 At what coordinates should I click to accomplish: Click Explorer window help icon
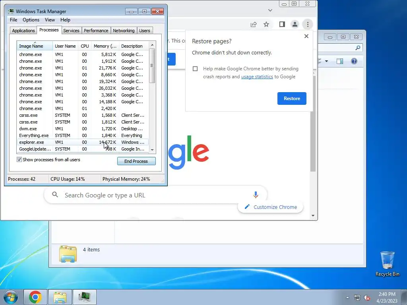coord(354,61)
